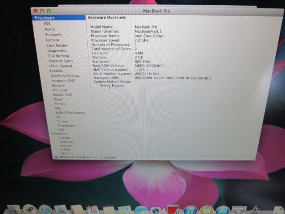
Task: Open WWAN under Network
Action: click(65, 150)
